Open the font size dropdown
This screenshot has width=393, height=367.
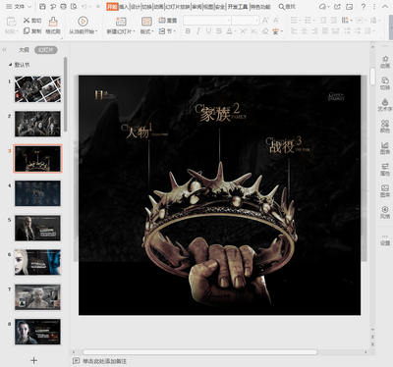pyautogui.click(x=256, y=21)
